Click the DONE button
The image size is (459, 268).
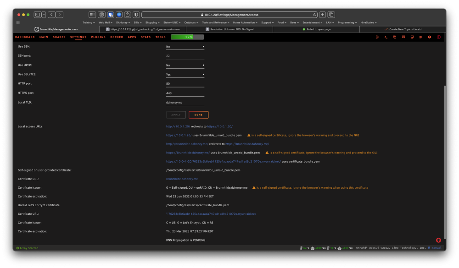coord(198,115)
